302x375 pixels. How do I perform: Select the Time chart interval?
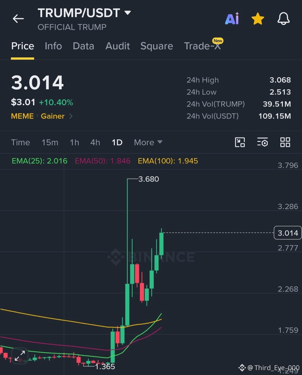20,142
